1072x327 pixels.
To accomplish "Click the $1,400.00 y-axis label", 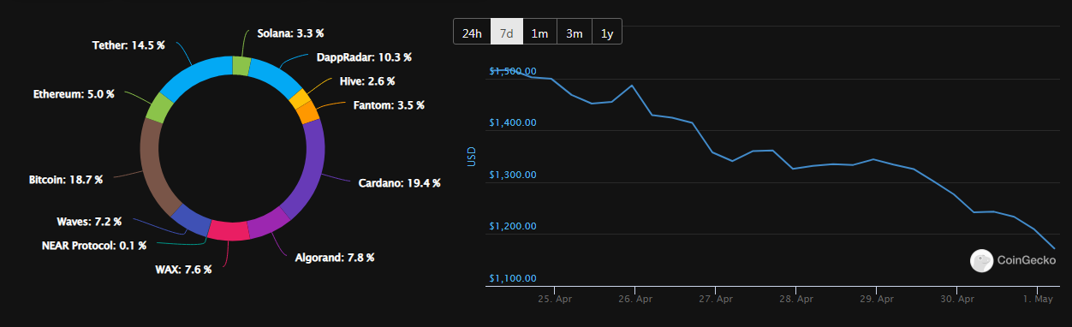I will [x=513, y=123].
